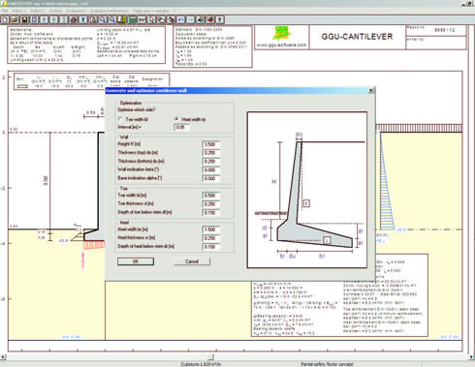Click the Undo arrow toolbar icon
The image size is (475, 367).
coord(180,20)
